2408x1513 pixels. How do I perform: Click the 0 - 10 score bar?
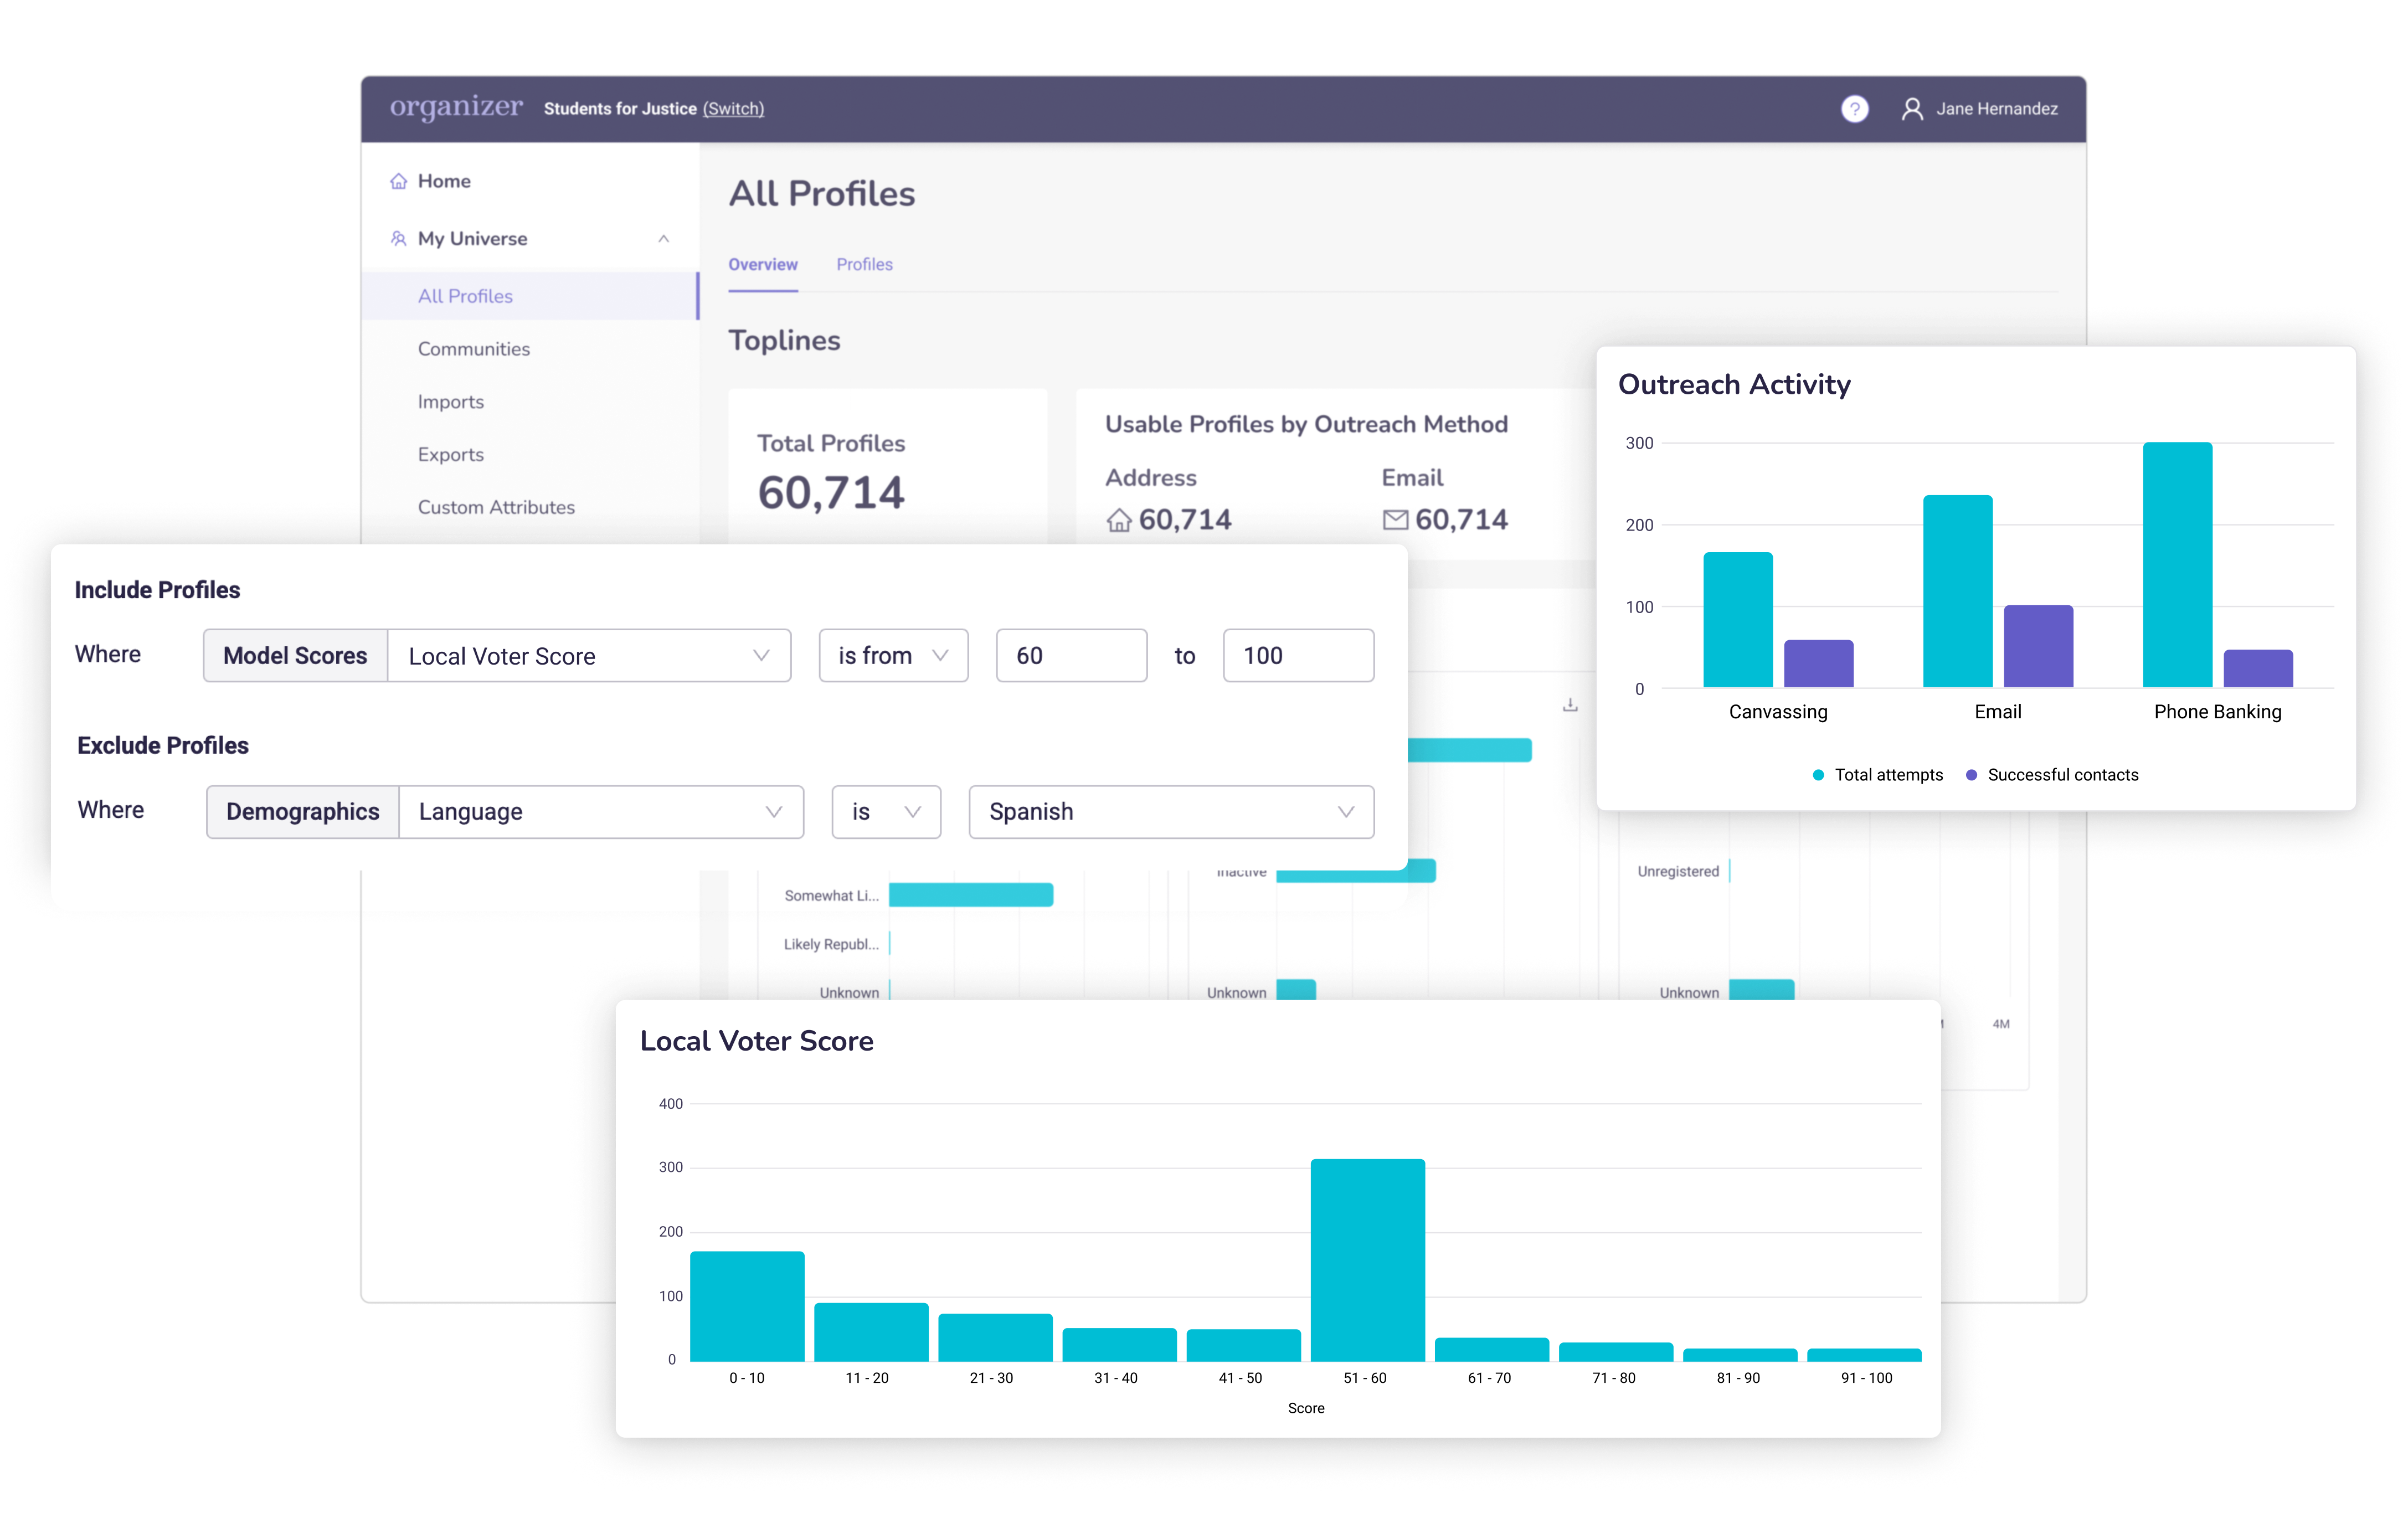point(747,1306)
